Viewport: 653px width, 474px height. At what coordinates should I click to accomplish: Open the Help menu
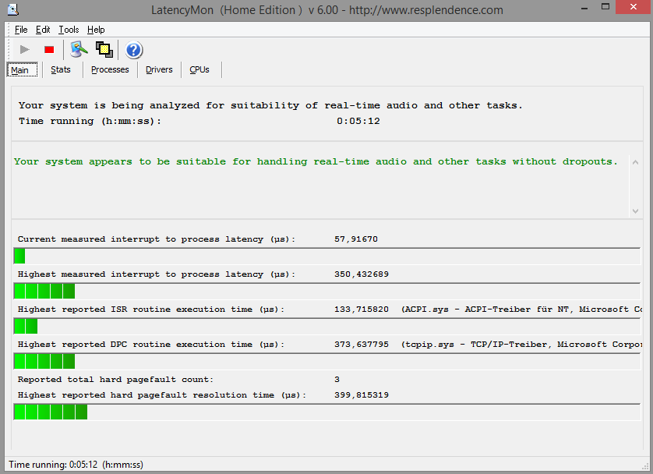(96, 30)
